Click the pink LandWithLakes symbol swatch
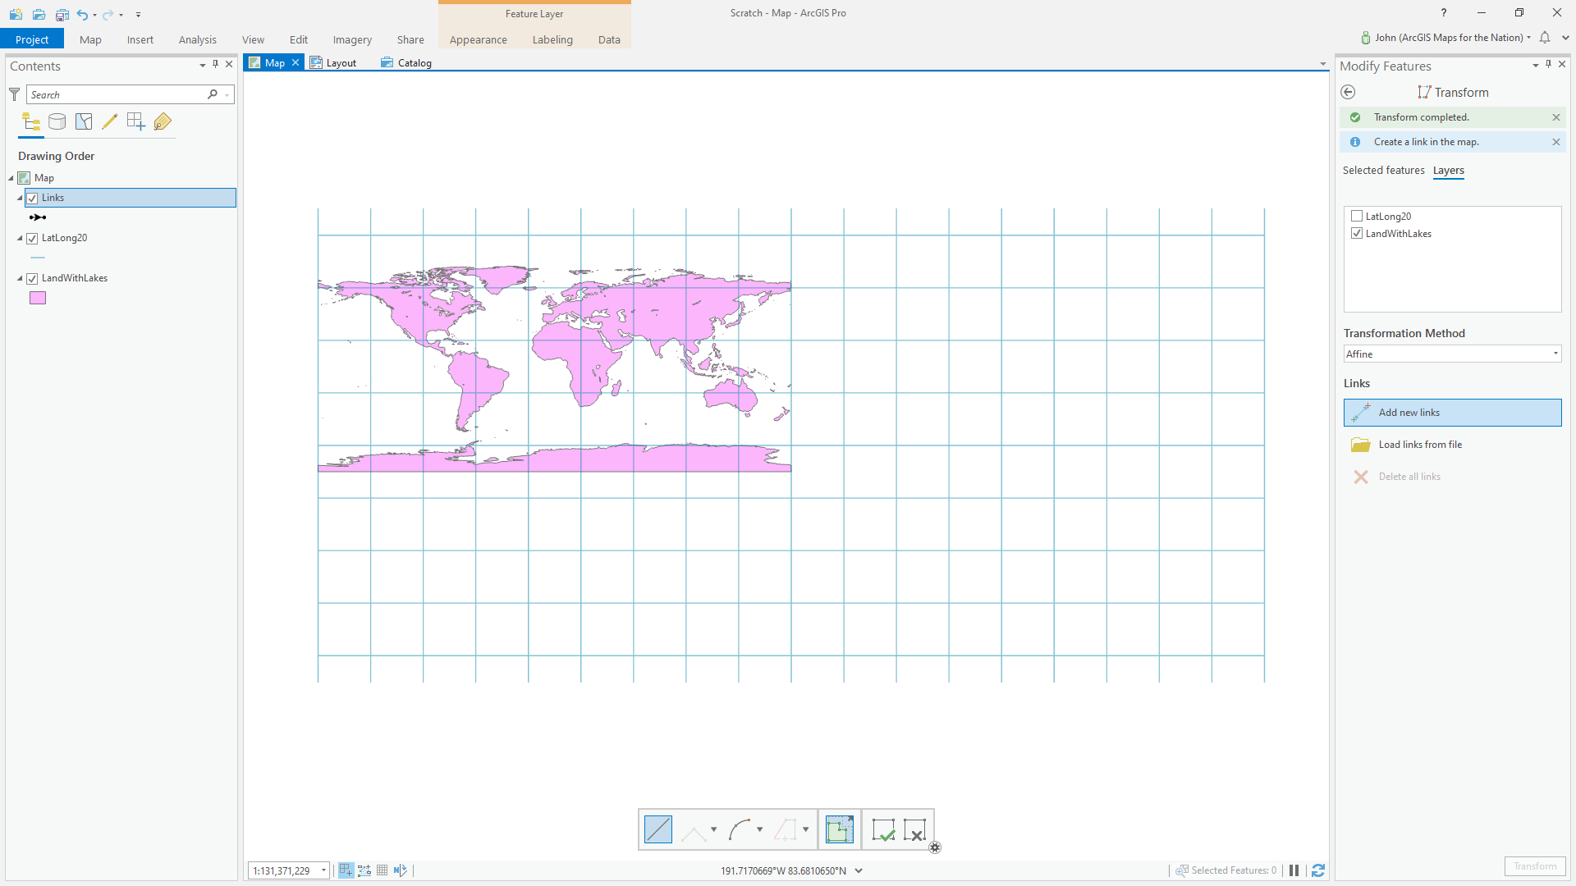 (38, 299)
